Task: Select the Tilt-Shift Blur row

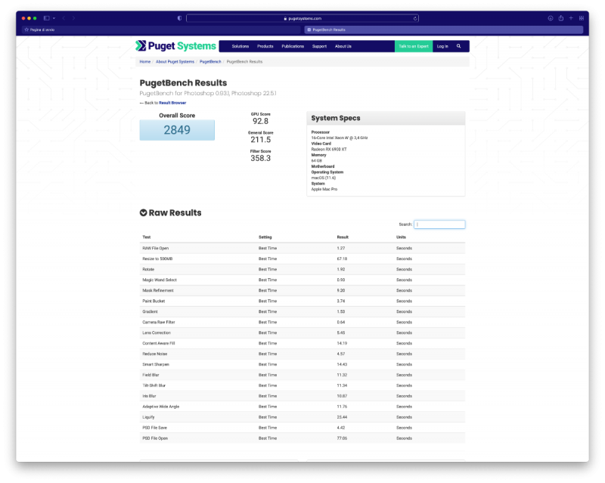Action: click(x=302, y=385)
